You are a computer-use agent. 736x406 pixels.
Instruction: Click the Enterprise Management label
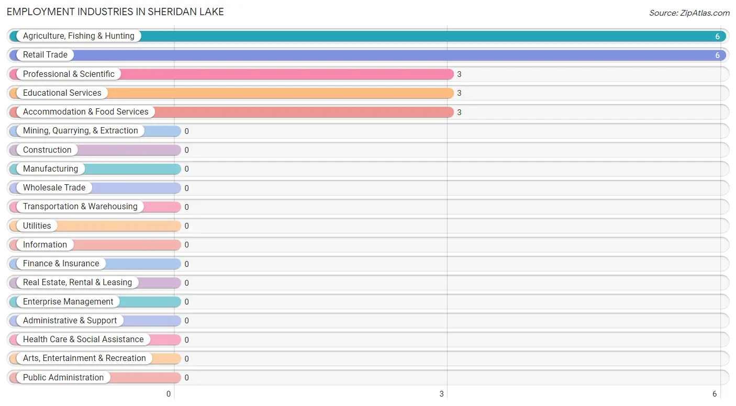pyautogui.click(x=68, y=302)
